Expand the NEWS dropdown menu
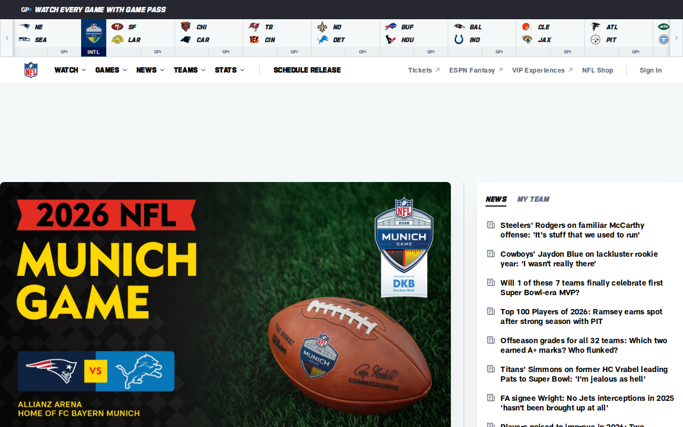683x427 pixels. pos(150,70)
